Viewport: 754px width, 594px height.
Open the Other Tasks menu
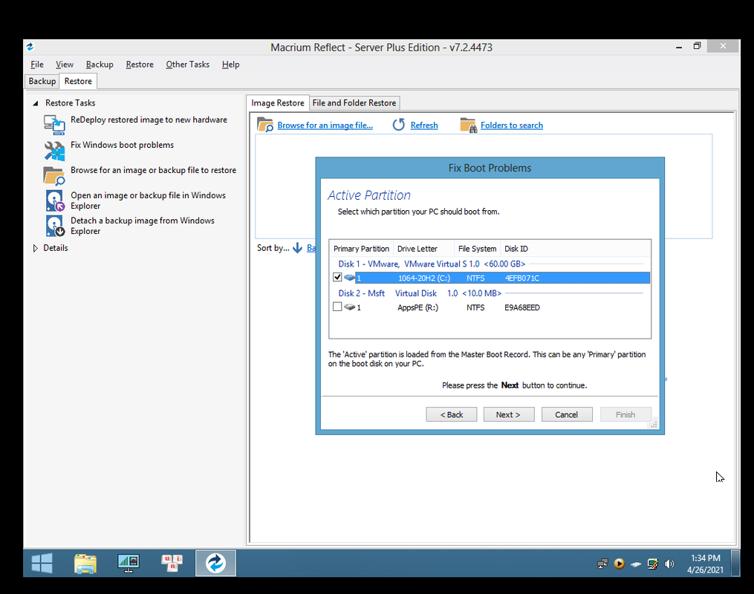click(x=187, y=65)
